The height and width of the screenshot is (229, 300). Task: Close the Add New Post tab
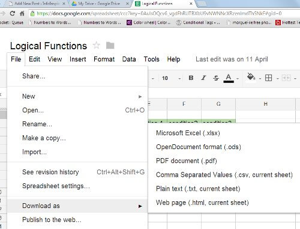tap(64, 4)
